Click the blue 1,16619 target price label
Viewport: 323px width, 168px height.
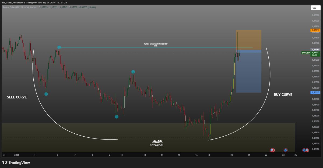(315, 92)
